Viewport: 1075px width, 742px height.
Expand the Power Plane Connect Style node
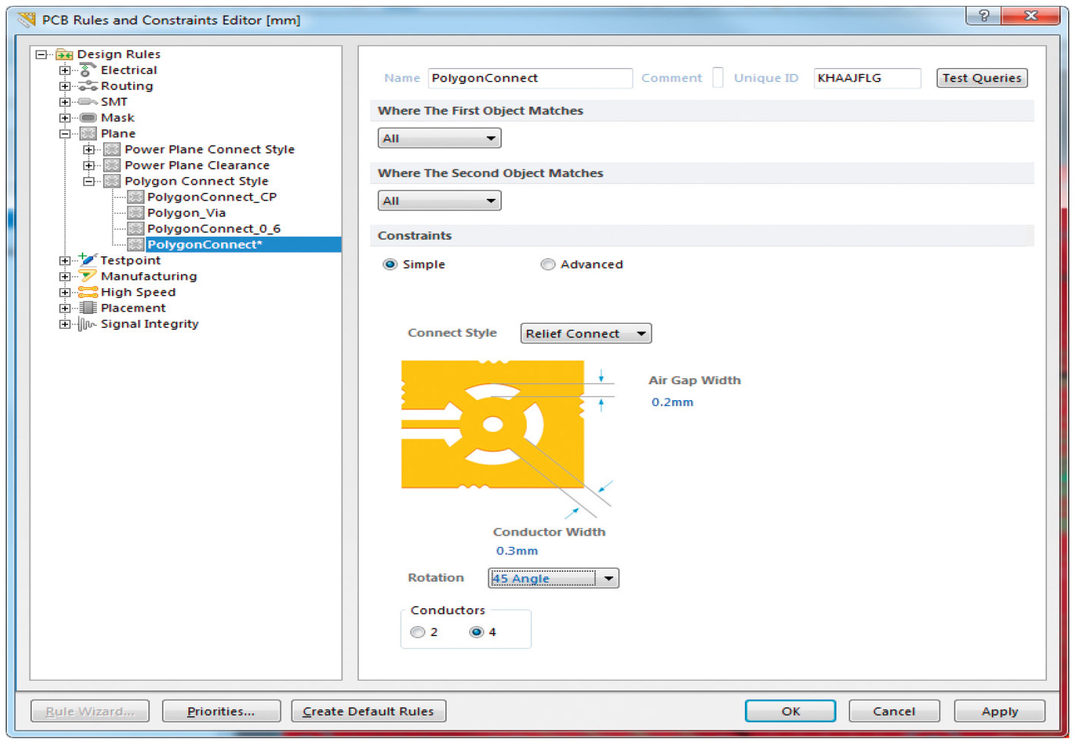click(89, 150)
